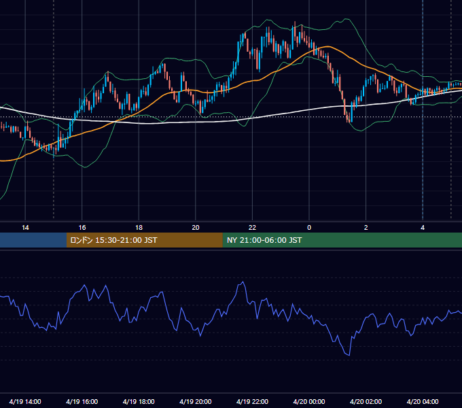This screenshot has width=462, height=408.
Task: Click the 20 hour label on chart axis
Action: (196, 228)
